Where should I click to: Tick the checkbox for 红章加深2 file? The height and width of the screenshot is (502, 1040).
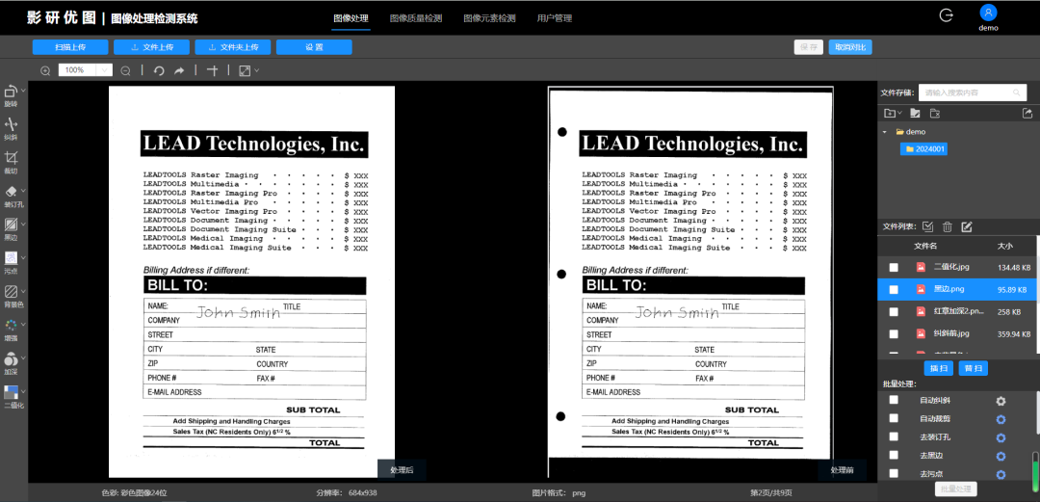[x=894, y=311]
